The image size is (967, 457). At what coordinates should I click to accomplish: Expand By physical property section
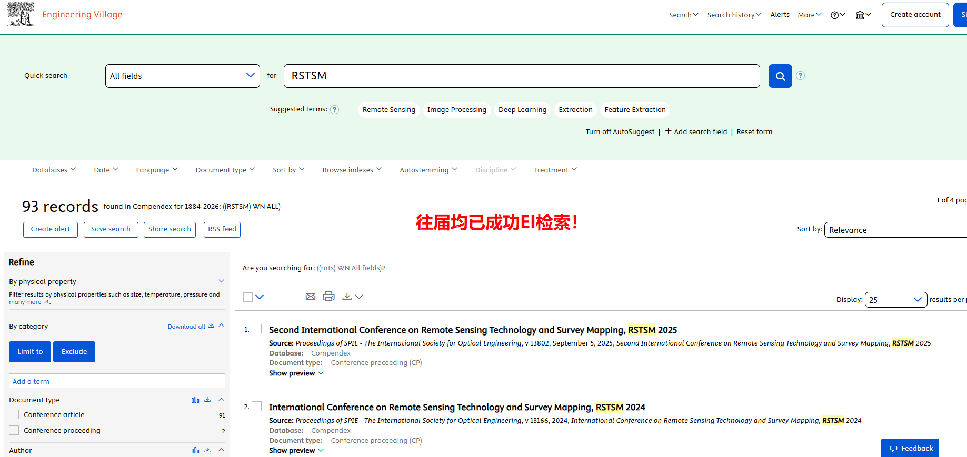point(221,281)
